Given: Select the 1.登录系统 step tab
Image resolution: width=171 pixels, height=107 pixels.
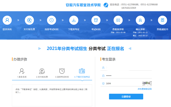Looking at the screenshot, I should click(x=22, y=73).
